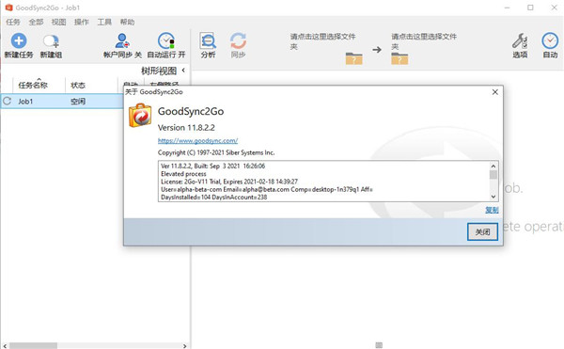Click the Analyze (分析) toolbar icon
This screenshot has width=564, height=349.
point(208,40)
